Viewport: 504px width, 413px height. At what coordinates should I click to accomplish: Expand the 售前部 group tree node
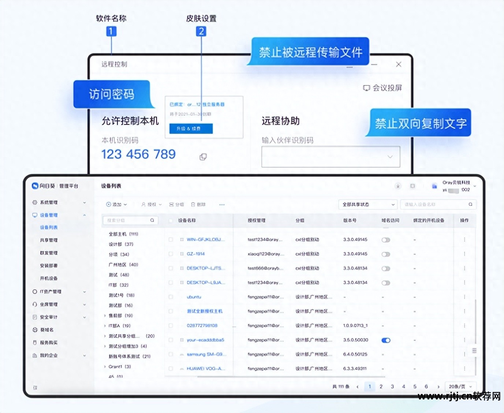[105, 315]
